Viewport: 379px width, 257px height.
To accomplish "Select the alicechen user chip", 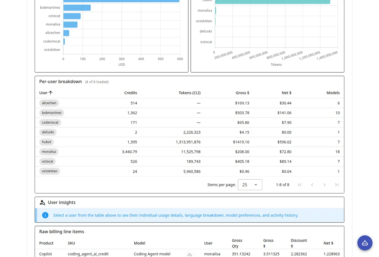I will point(49,103).
